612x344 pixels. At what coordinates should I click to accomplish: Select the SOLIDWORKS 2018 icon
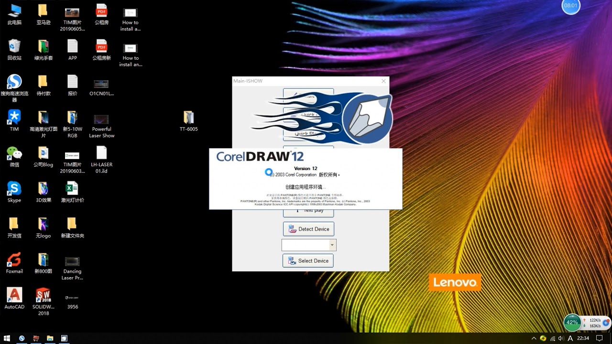(44, 301)
